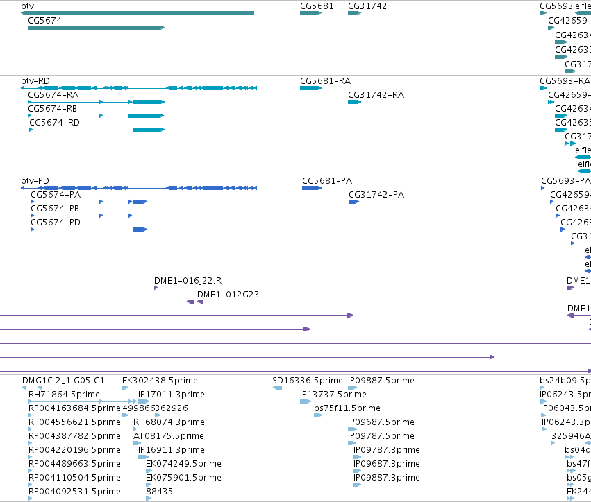Viewport: 591px width, 502px height.
Task: Select the IP09787.3prime EST label
Action: click(387, 450)
